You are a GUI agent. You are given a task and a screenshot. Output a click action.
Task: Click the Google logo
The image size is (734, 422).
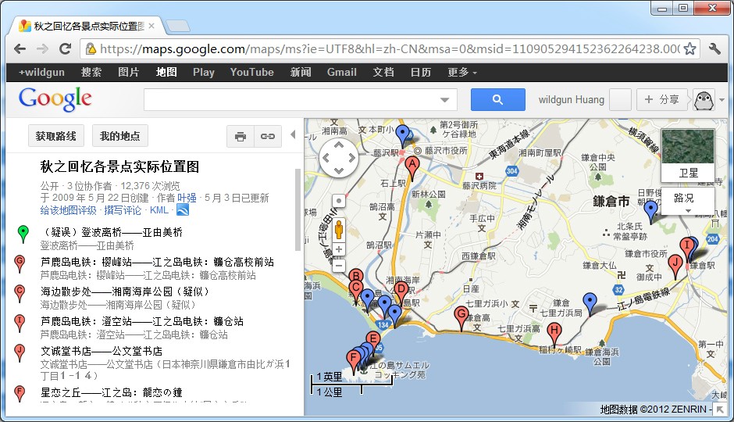pos(55,98)
